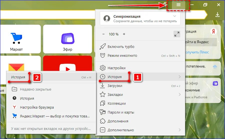
Task: Open Настройки from the menu
Action: pos(140,68)
